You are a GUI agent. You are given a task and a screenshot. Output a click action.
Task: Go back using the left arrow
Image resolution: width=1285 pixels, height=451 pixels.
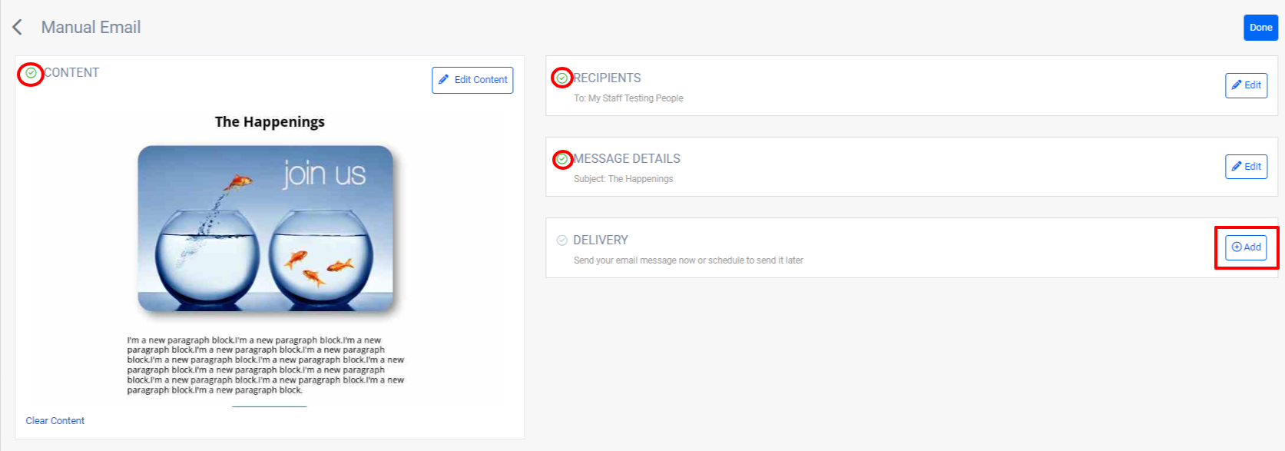[x=18, y=28]
